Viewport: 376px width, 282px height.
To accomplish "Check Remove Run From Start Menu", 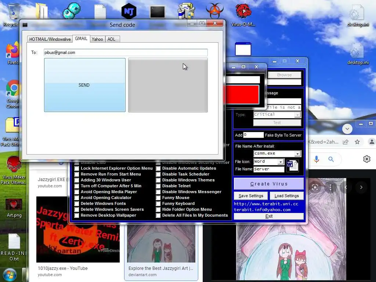I will [x=76, y=174].
